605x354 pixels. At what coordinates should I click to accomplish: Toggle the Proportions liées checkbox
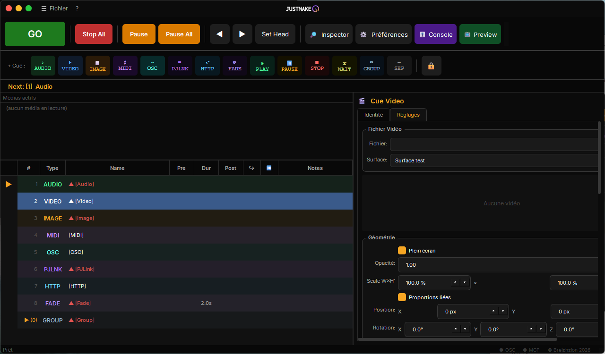[402, 297]
